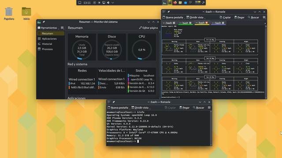This screenshot has width=282, height=158.
Task: Click the lower Konsole terminal prompt line
Action: click(122, 141)
